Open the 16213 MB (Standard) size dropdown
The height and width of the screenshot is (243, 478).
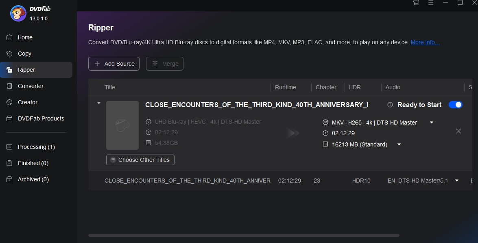399,144
